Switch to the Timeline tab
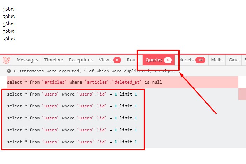This screenshot has width=246, height=164. 53,60
